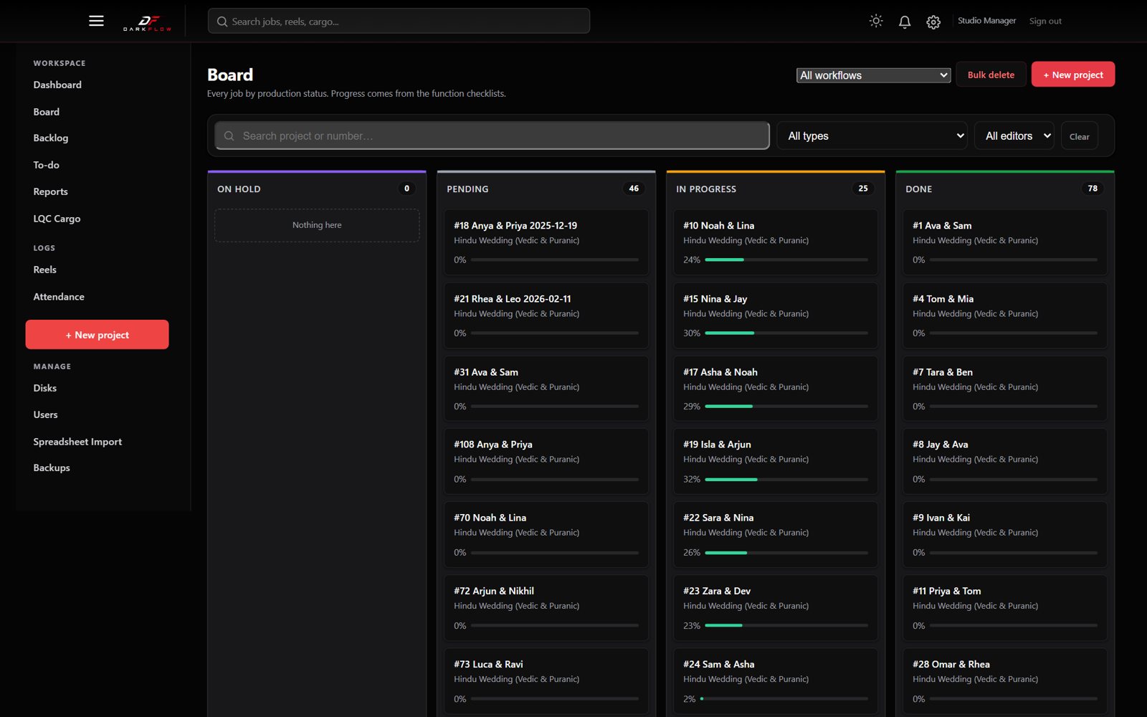Open Reports in sidebar

(51, 191)
